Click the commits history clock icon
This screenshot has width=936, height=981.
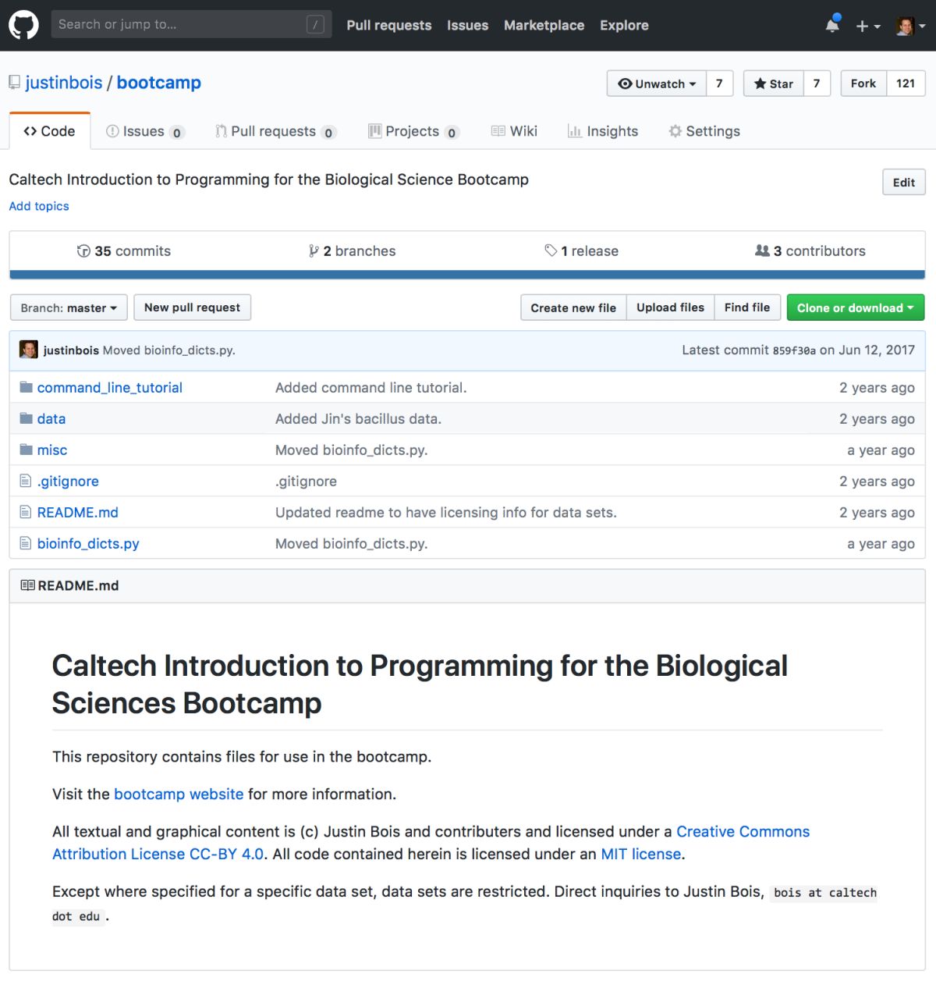pos(83,251)
